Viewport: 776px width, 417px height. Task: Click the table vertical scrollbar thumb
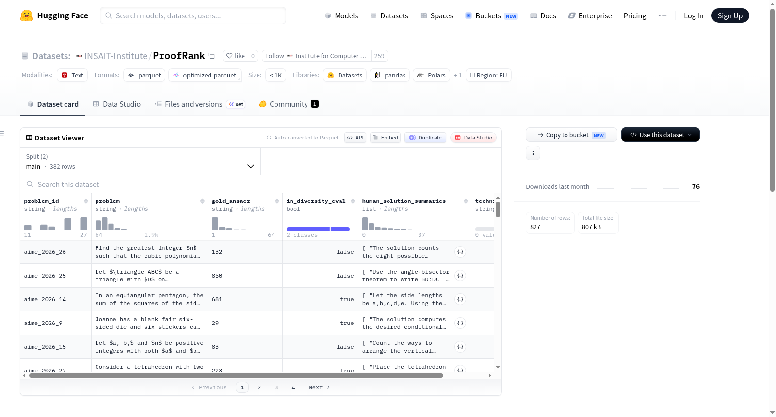498,210
